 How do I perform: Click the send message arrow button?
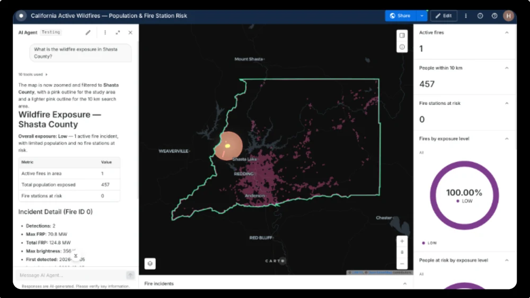coord(130,275)
